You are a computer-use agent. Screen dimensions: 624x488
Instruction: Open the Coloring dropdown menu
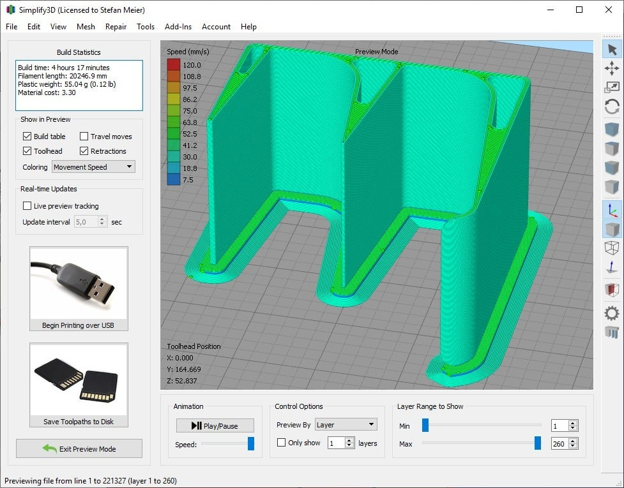(93, 166)
